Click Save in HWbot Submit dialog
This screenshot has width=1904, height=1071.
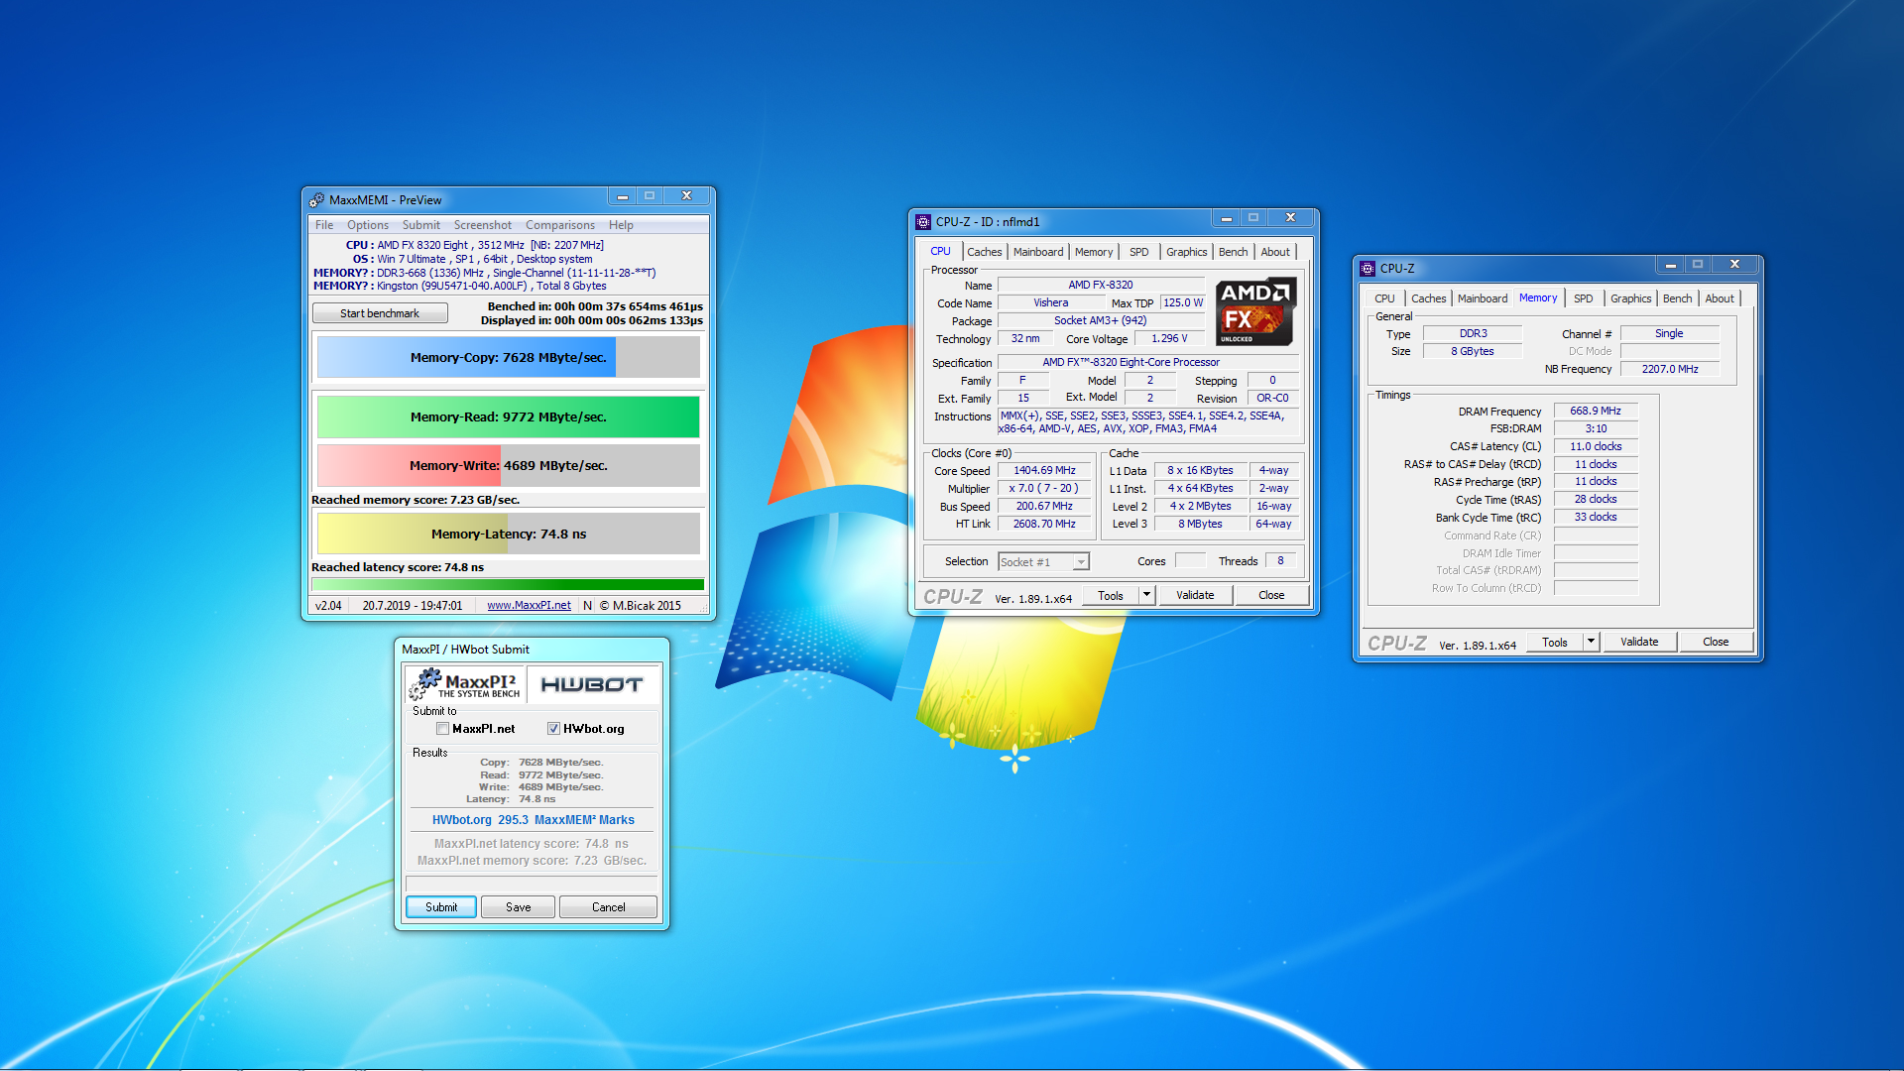(518, 907)
